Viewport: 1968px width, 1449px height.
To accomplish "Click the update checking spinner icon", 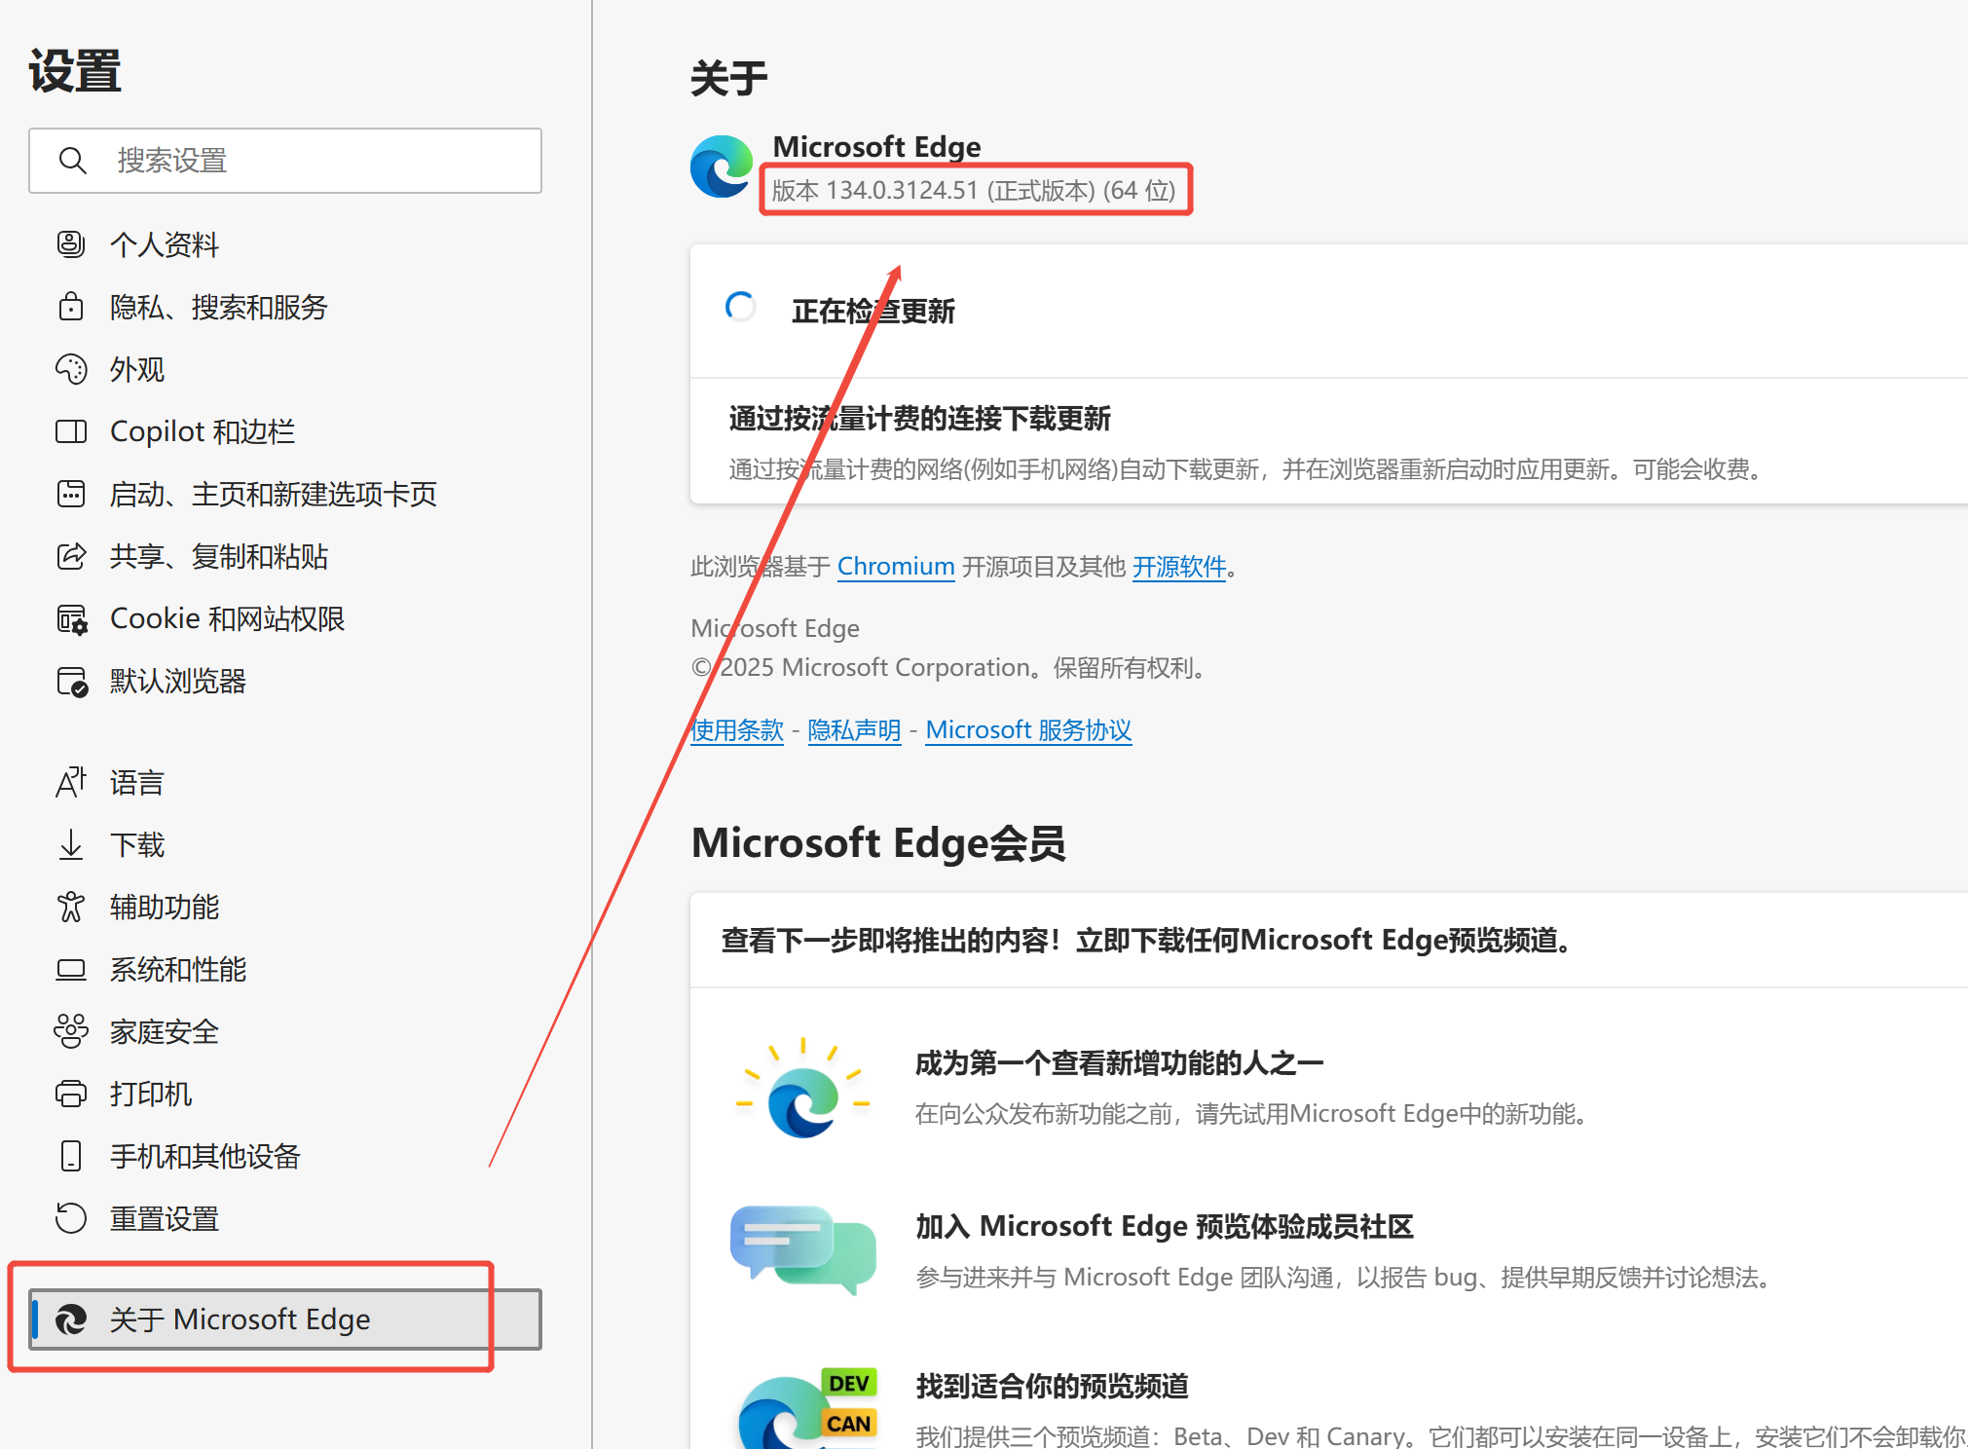I will (741, 308).
